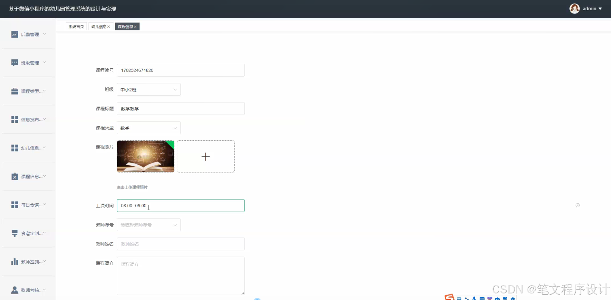Select the 信息发布 grid icon
Screen dimensions: 611x300
tap(15, 119)
